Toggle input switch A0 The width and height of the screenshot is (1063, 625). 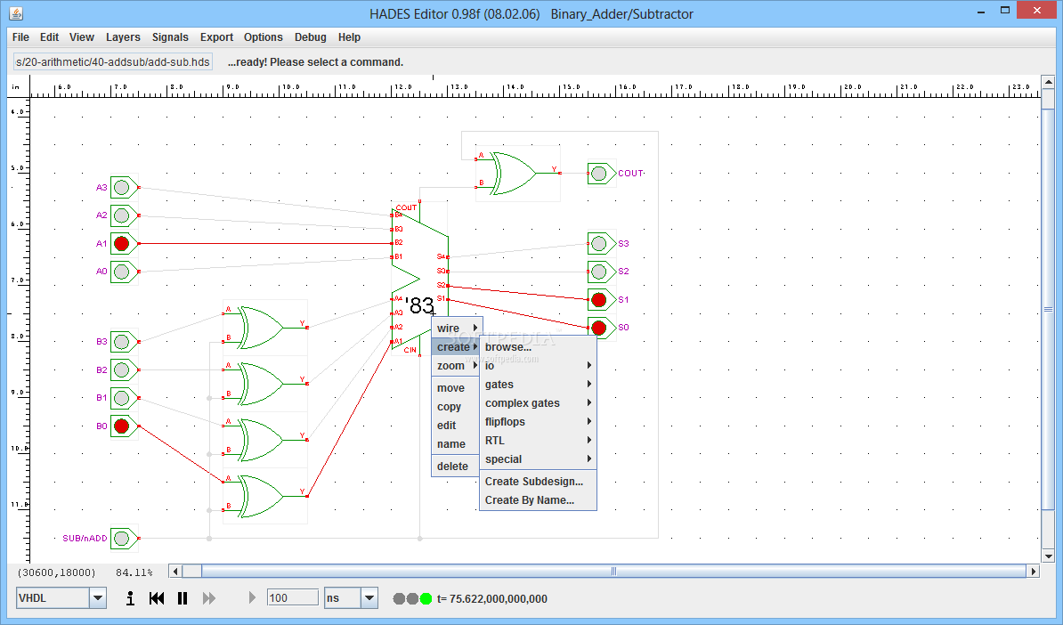[x=122, y=272]
